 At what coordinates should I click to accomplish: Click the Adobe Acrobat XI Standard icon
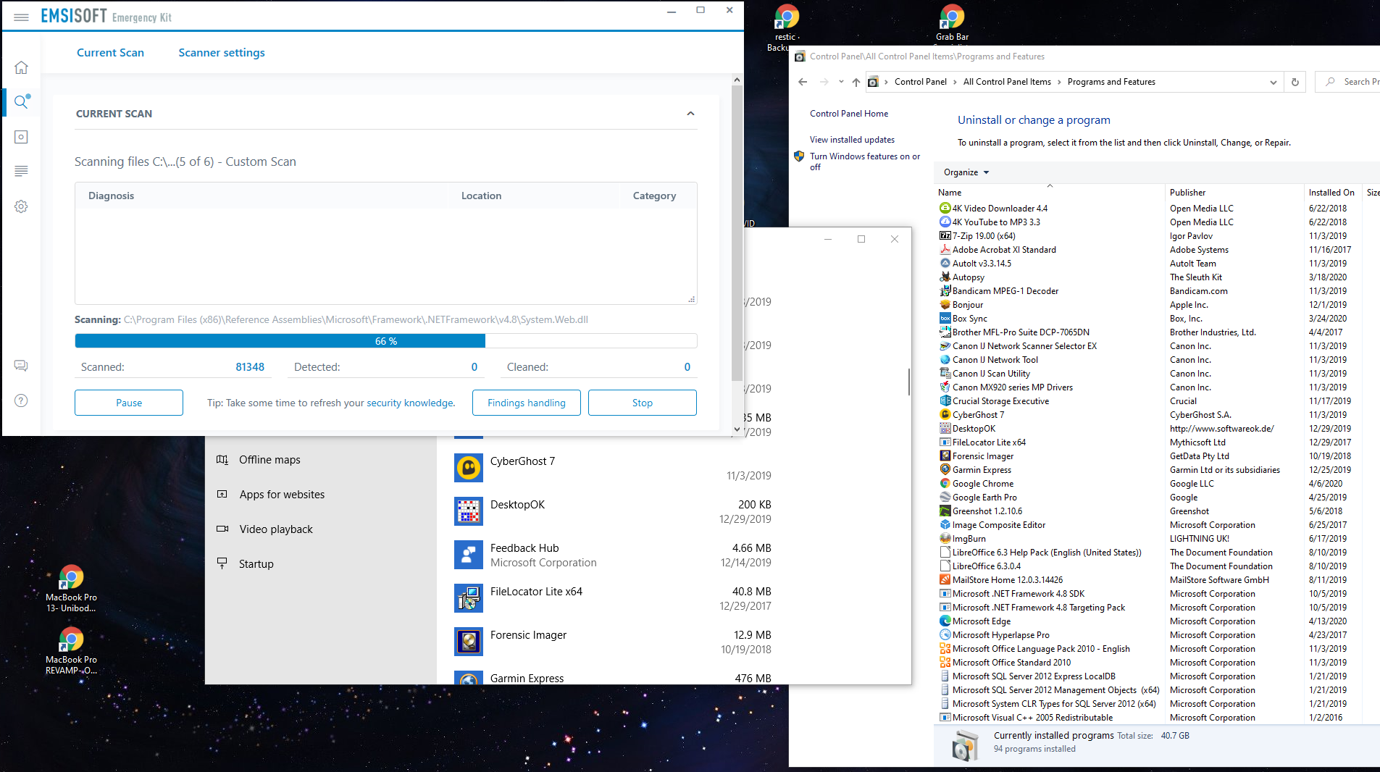(945, 250)
